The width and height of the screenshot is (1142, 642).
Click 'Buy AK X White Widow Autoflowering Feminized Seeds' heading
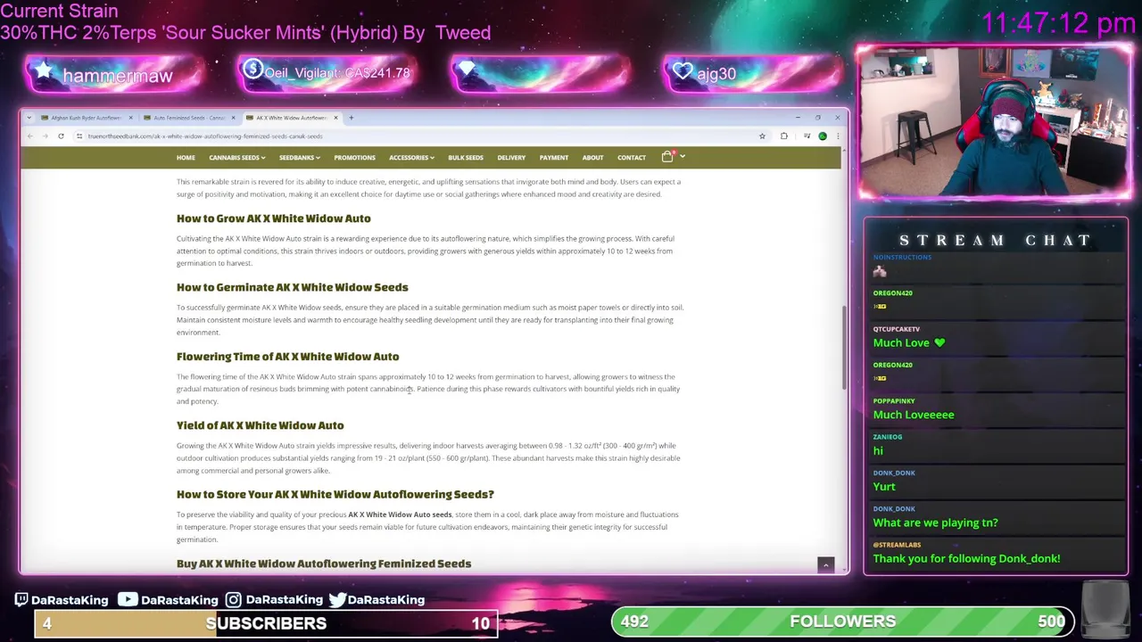(323, 564)
